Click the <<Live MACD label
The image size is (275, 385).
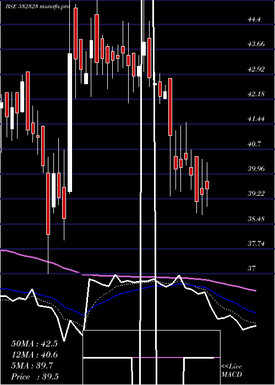[232, 371]
